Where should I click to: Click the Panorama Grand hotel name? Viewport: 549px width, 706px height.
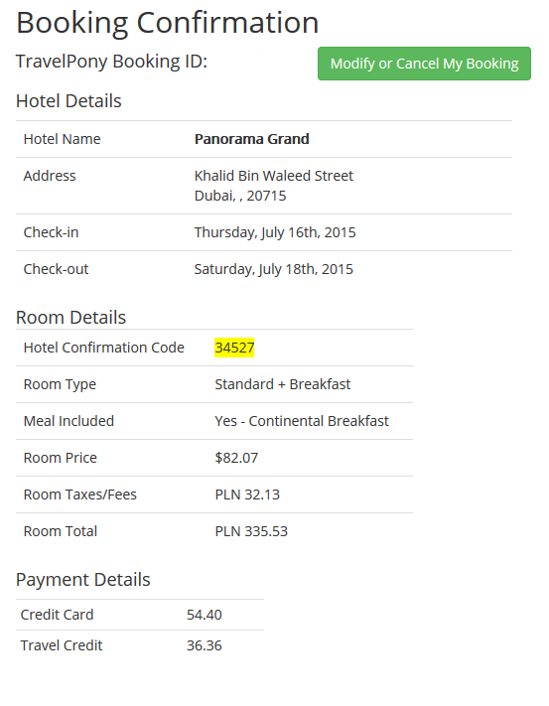click(251, 139)
